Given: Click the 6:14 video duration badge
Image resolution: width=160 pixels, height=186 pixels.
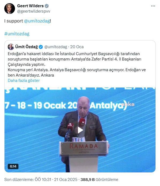Looking at the screenshot, I should point(13,166).
